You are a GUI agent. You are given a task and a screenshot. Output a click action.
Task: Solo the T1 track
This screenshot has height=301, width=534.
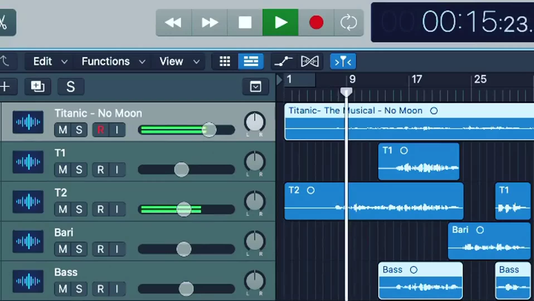pyautogui.click(x=79, y=170)
